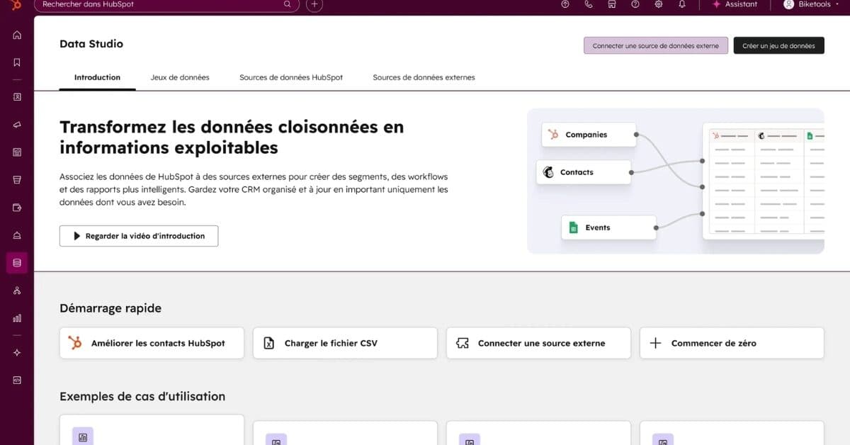Open the Sales sidebar icon
Viewport: 850px width, 445px height.
coord(17,180)
